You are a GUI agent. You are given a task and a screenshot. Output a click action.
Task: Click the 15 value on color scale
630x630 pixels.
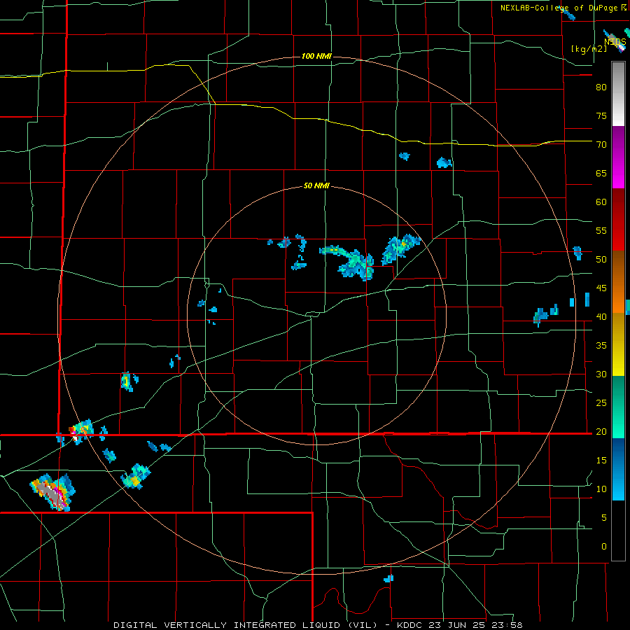601,460
